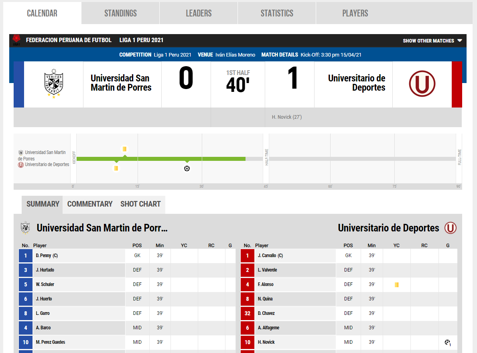Expand the Show Other Matches dropdown
The image size is (477, 353).
[x=432, y=41]
